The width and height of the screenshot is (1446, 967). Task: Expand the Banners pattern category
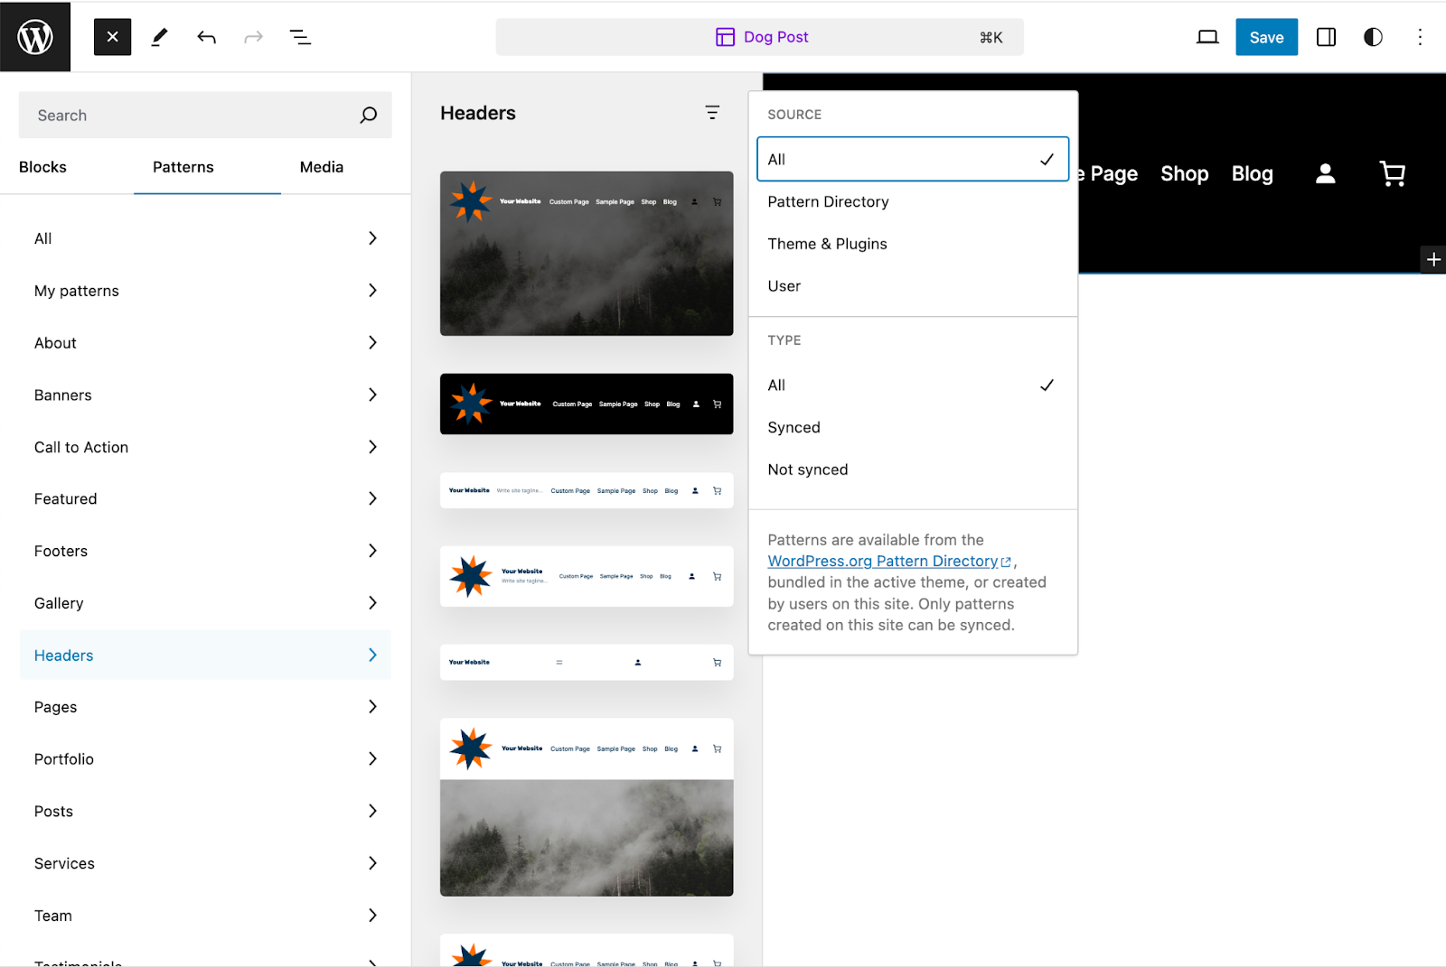coord(205,395)
